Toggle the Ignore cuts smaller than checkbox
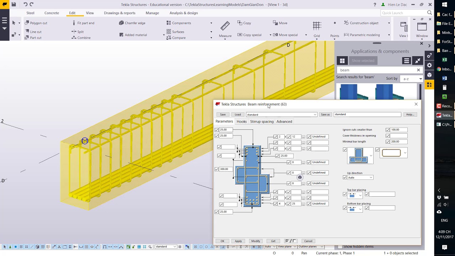 tap(387, 130)
